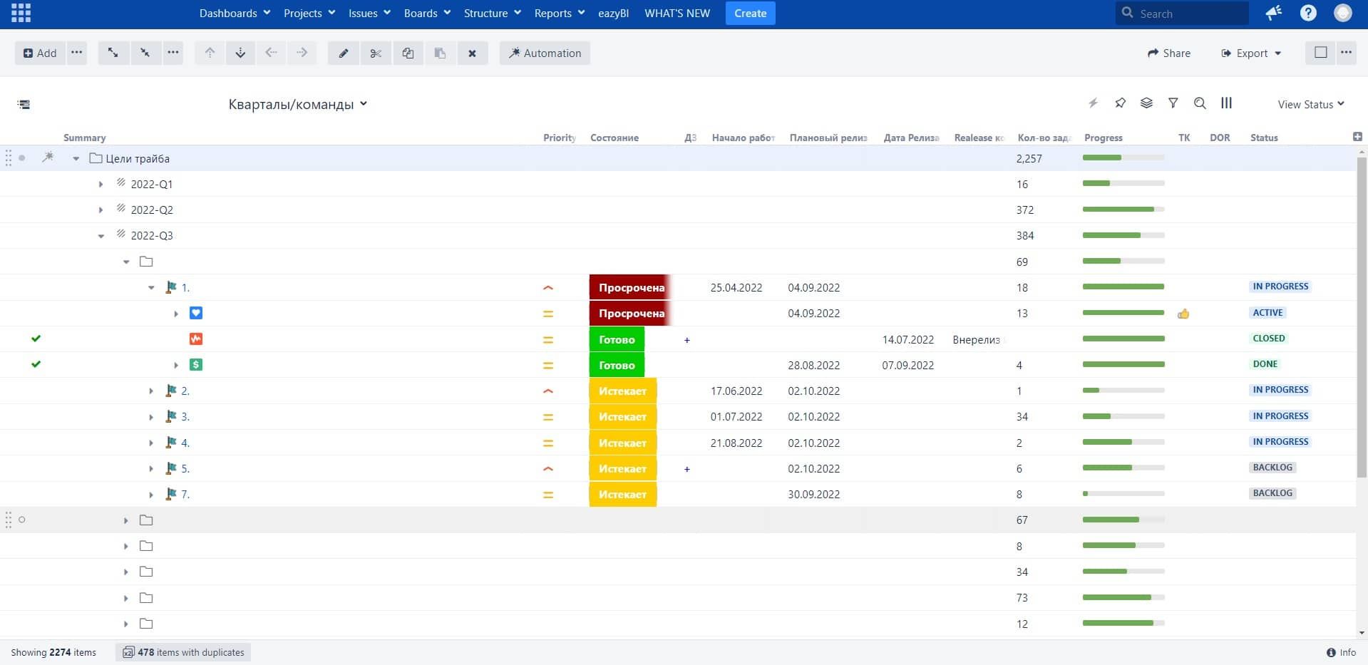Click the blue Create button
Viewport: 1368px width, 665px height.
[x=750, y=13]
